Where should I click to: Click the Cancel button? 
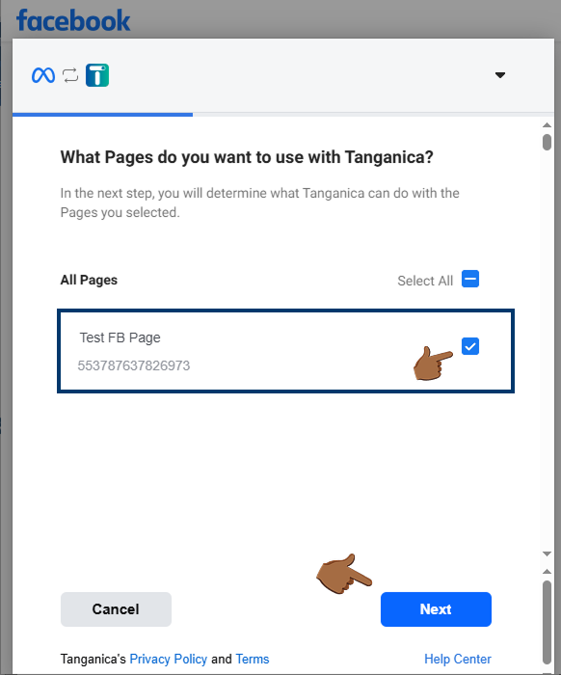point(116,609)
